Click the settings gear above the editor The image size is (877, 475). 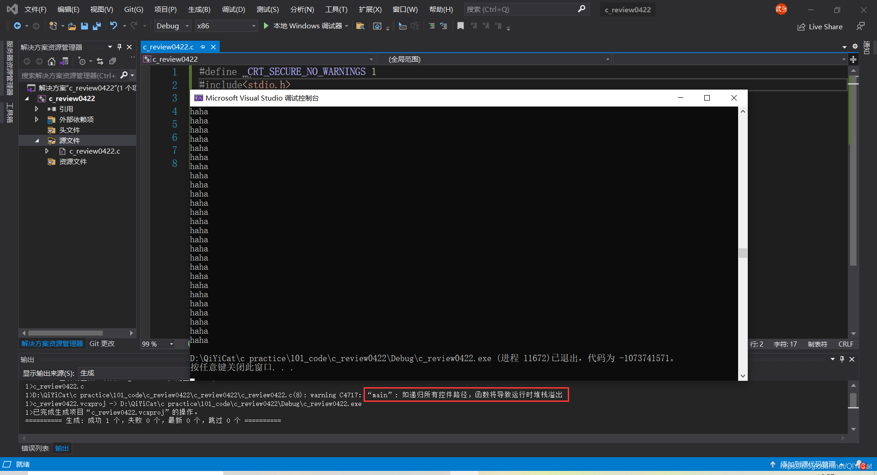[x=855, y=46]
